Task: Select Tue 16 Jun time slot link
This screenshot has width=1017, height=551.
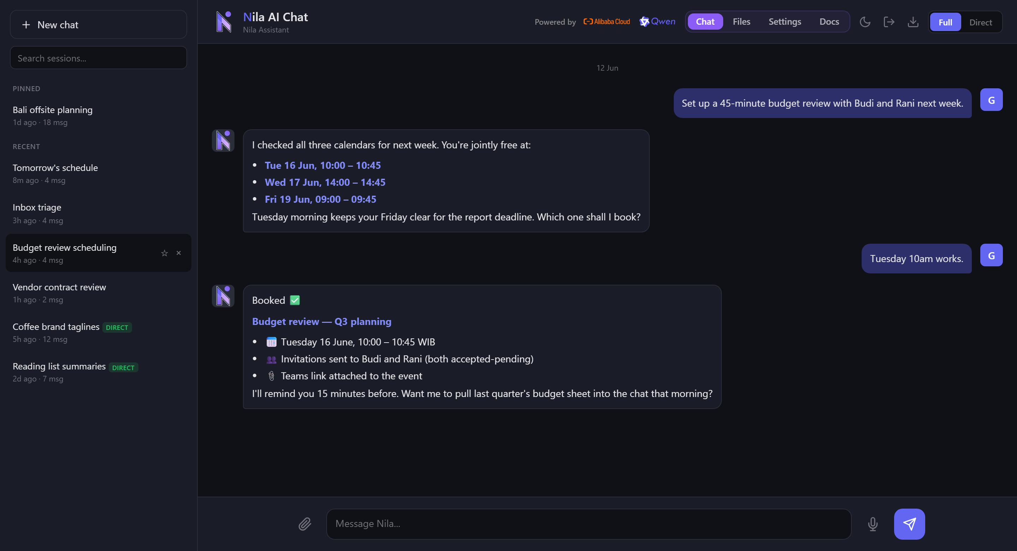Action: point(322,165)
